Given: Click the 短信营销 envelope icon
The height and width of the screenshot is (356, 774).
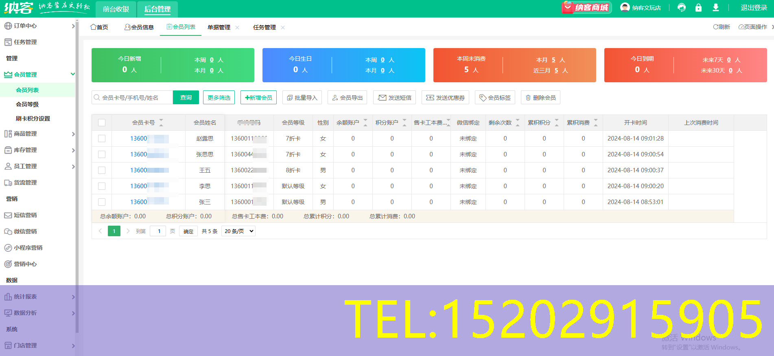Looking at the screenshot, I should coord(8,215).
